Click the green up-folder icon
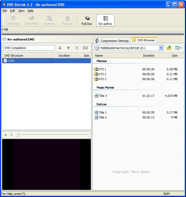Image resolution: width=186 pixels, height=197 pixels. (169, 48)
